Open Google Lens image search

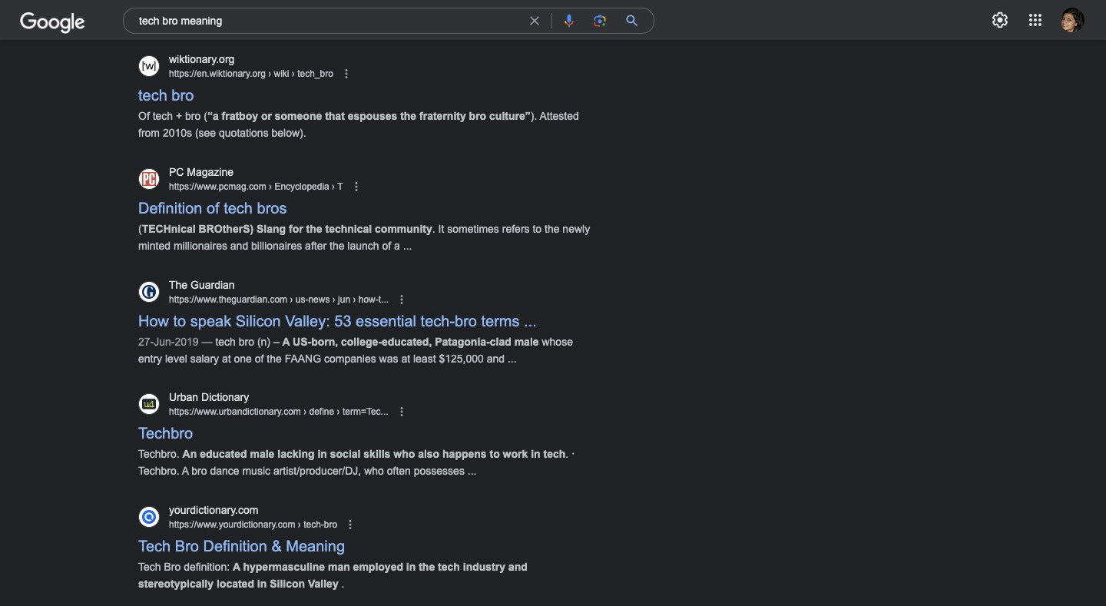pos(600,21)
